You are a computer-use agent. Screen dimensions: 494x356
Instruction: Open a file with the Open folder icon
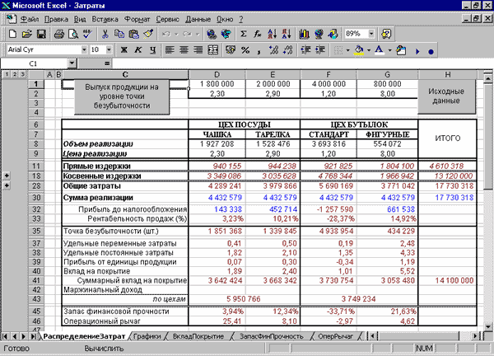27,34
